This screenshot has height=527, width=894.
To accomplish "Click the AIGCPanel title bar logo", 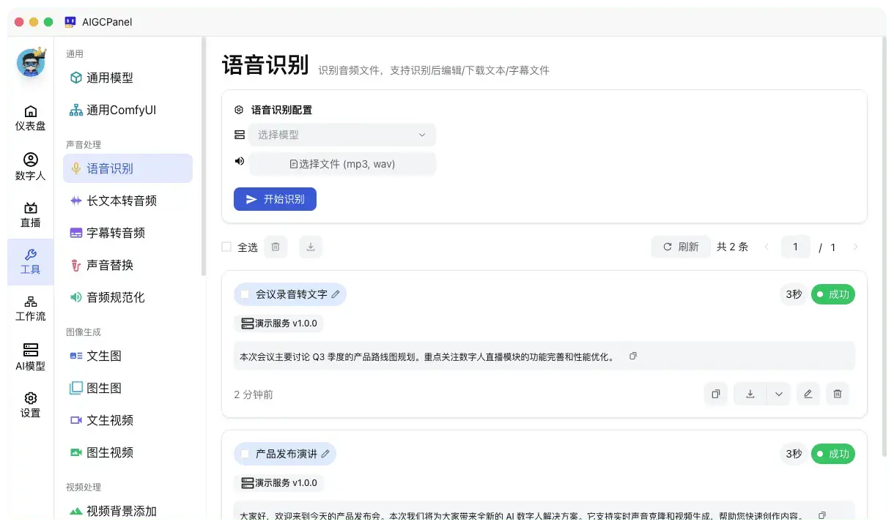I will (x=70, y=22).
